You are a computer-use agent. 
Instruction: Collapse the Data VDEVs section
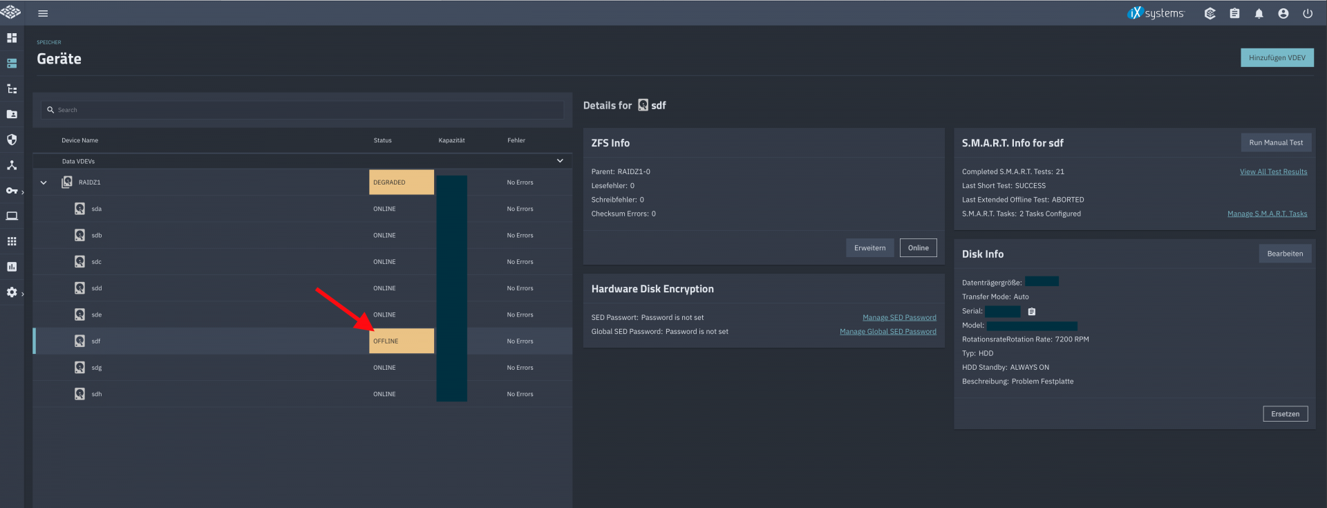[560, 161]
